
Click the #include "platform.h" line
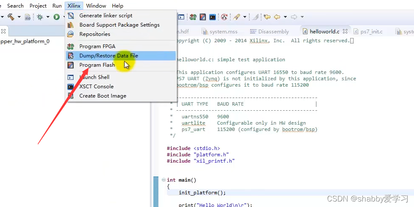(198, 155)
